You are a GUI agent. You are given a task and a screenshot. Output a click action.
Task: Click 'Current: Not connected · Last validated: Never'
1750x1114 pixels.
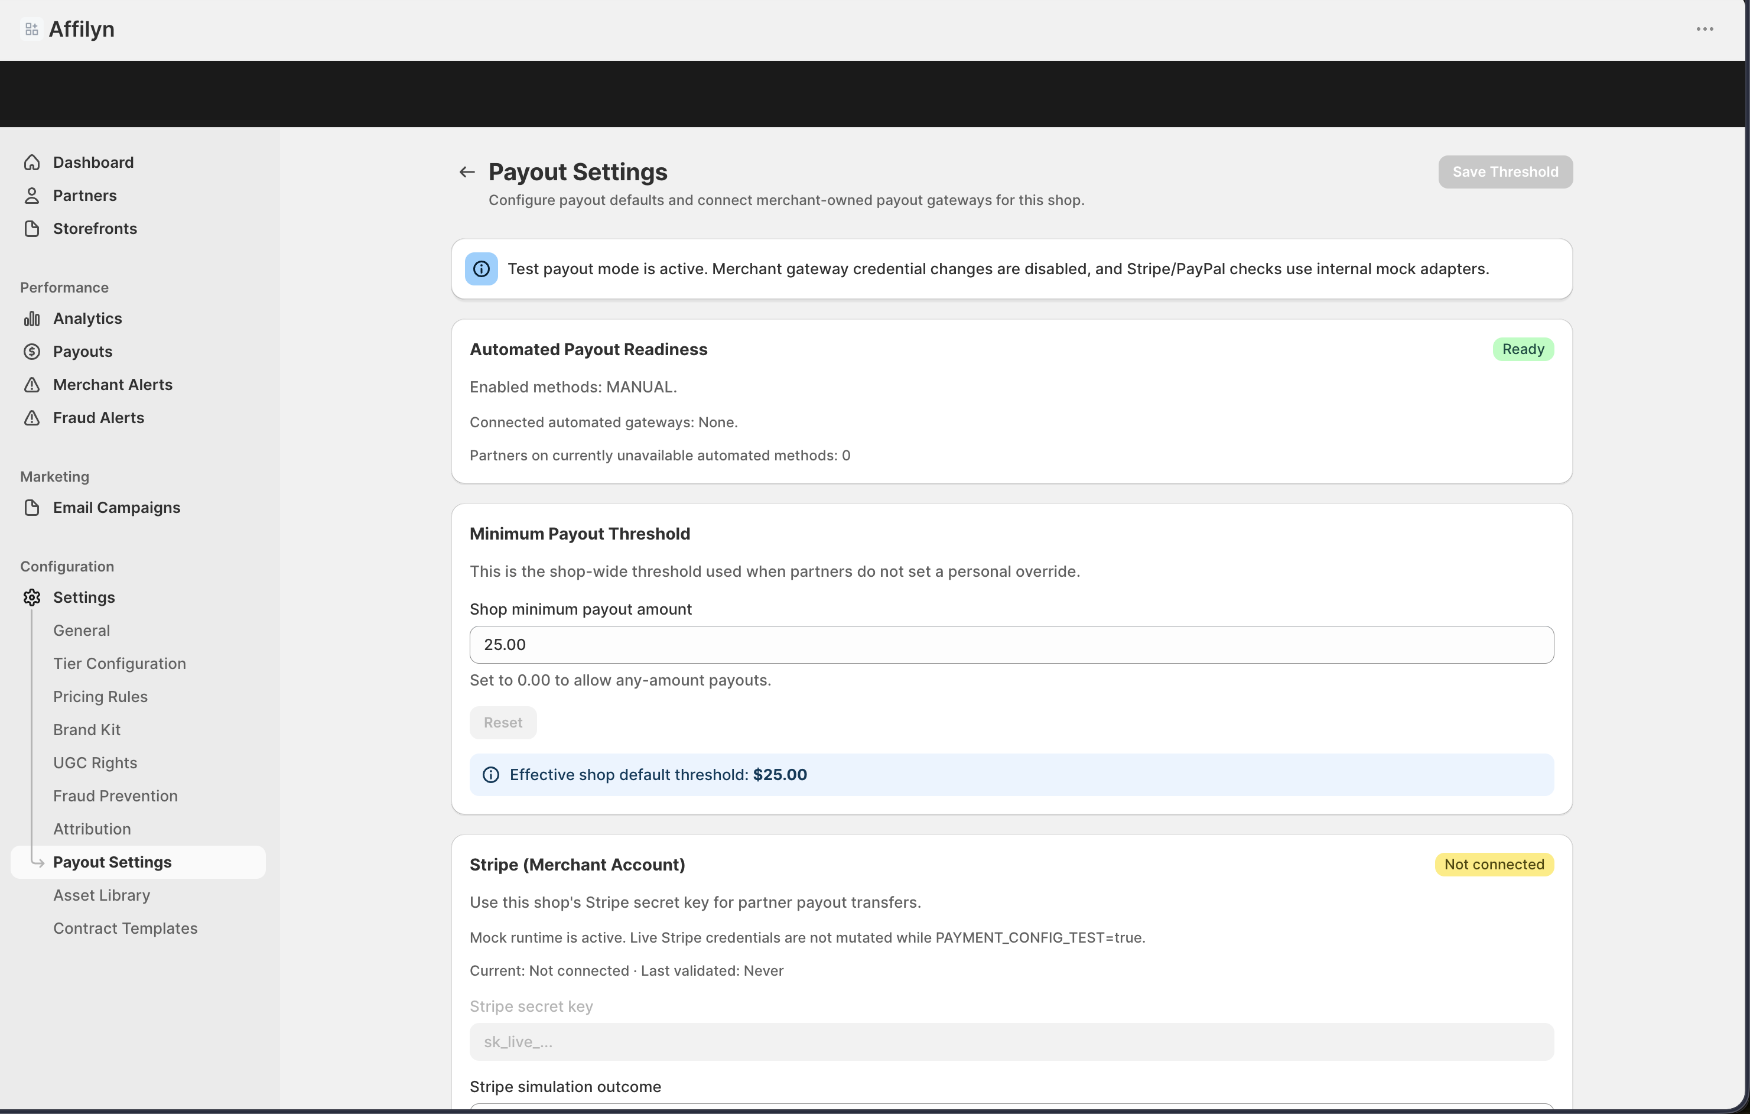pos(626,971)
